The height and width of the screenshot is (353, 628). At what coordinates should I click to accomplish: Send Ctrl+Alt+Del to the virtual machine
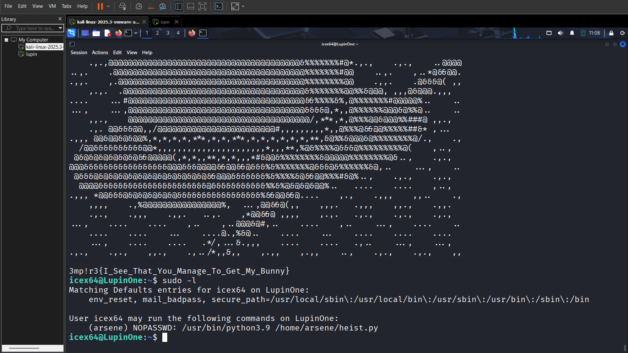coord(122,6)
